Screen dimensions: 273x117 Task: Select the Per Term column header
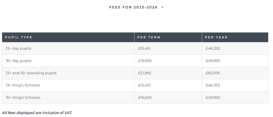click(149, 37)
